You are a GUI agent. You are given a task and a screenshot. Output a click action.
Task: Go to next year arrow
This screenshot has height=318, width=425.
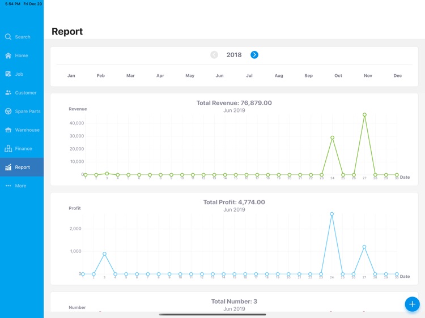tap(254, 55)
